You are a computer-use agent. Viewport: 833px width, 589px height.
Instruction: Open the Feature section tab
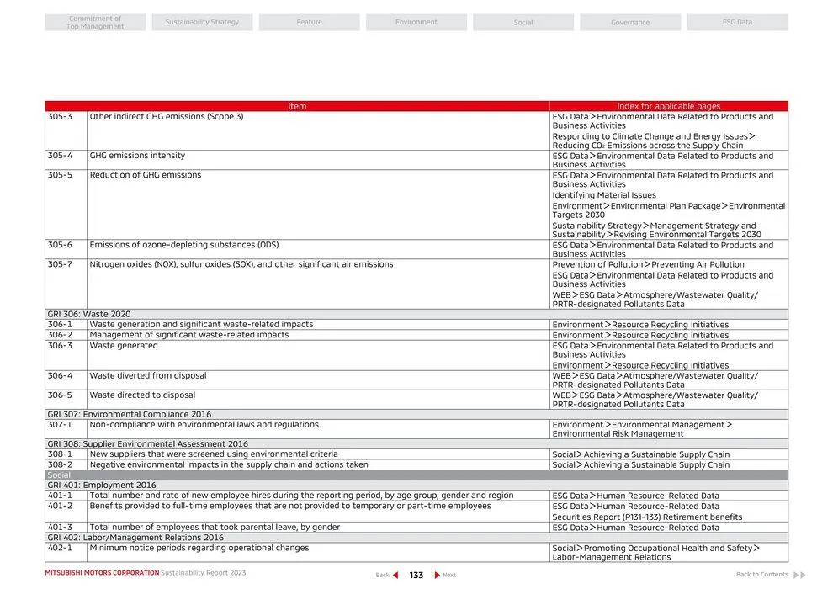click(309, 21)
